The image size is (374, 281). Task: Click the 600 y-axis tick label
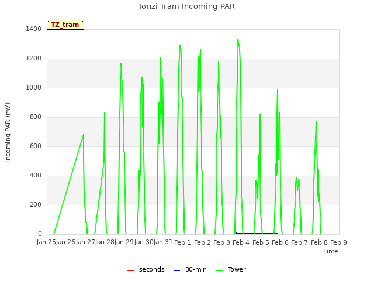(x=36, y=146)
